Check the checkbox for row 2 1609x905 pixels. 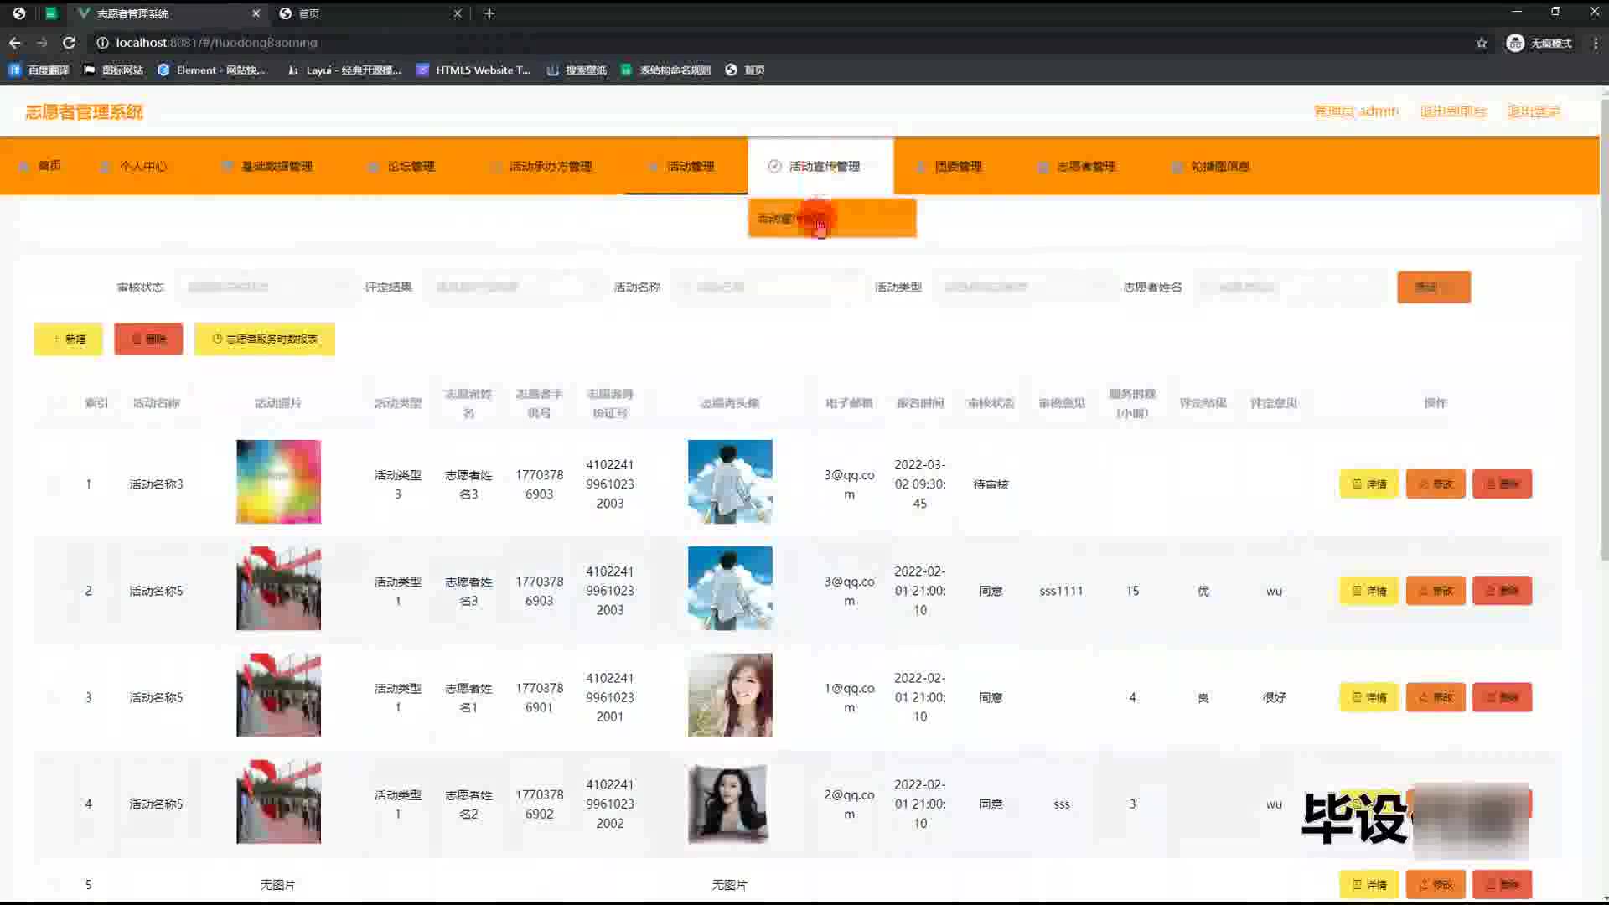pyautogui.click(x=54, y=591)
